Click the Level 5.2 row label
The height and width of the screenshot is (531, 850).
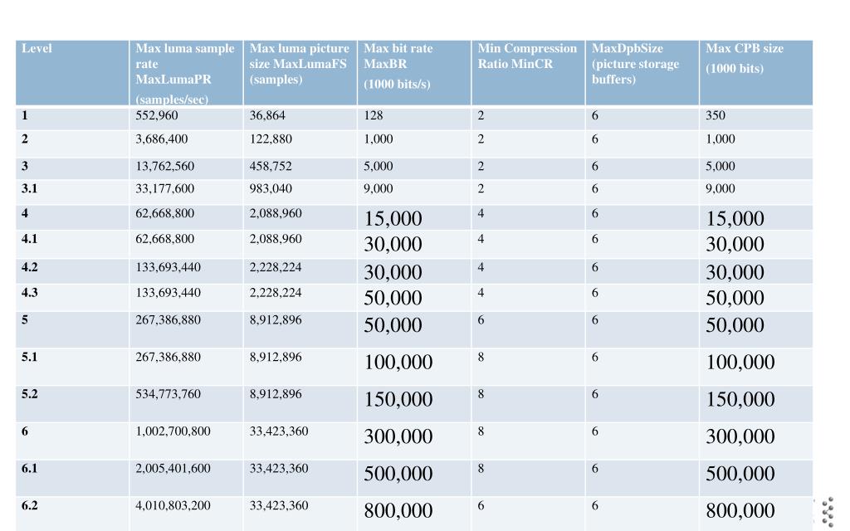pos(29,394)
